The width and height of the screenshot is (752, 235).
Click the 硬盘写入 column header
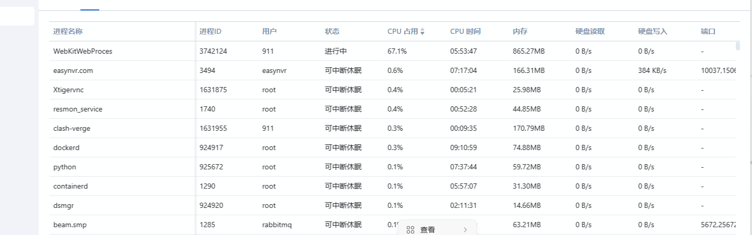click(x=653, y=31)
